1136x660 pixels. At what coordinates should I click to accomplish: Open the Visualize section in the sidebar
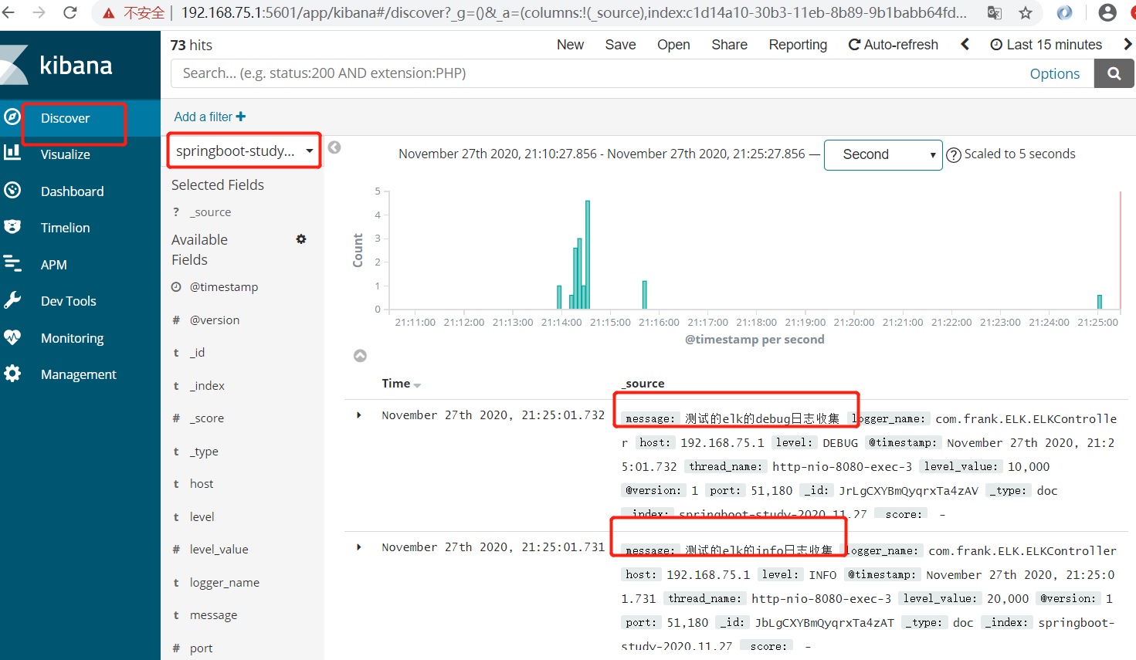tap(66, 154)
